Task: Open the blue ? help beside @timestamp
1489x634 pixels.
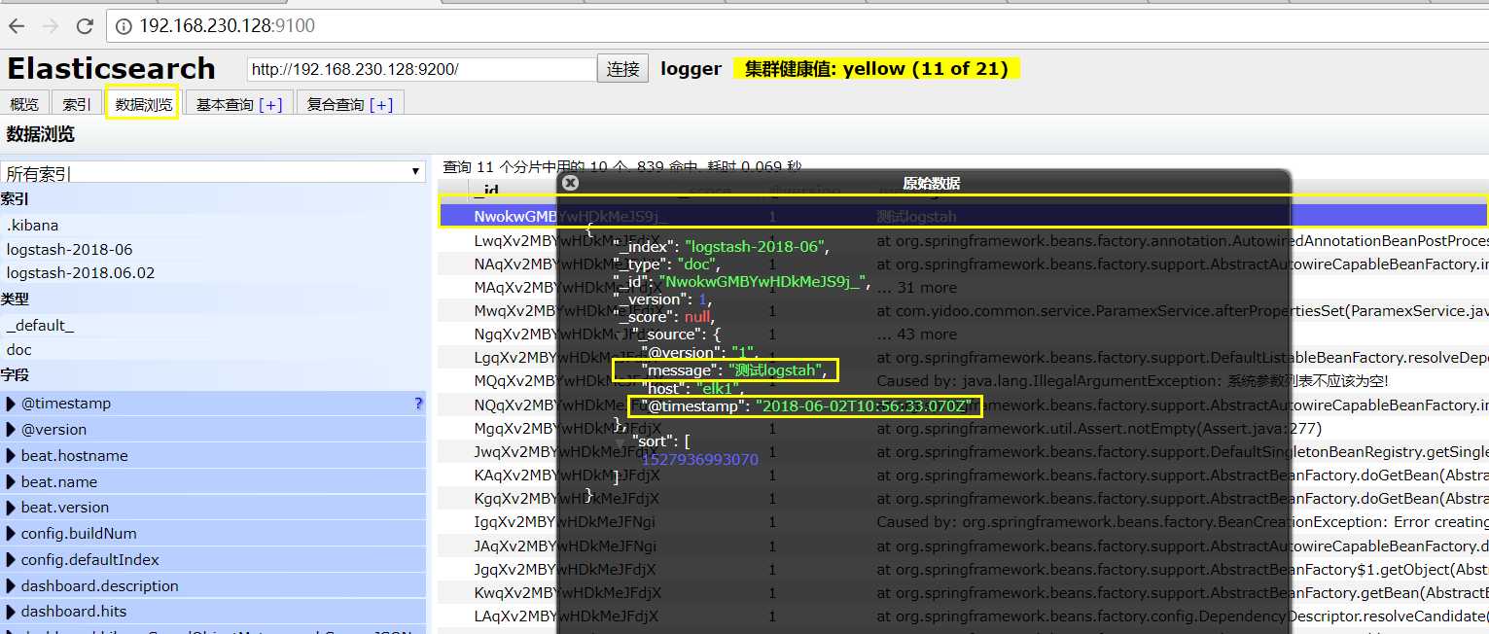Action: 418,404
